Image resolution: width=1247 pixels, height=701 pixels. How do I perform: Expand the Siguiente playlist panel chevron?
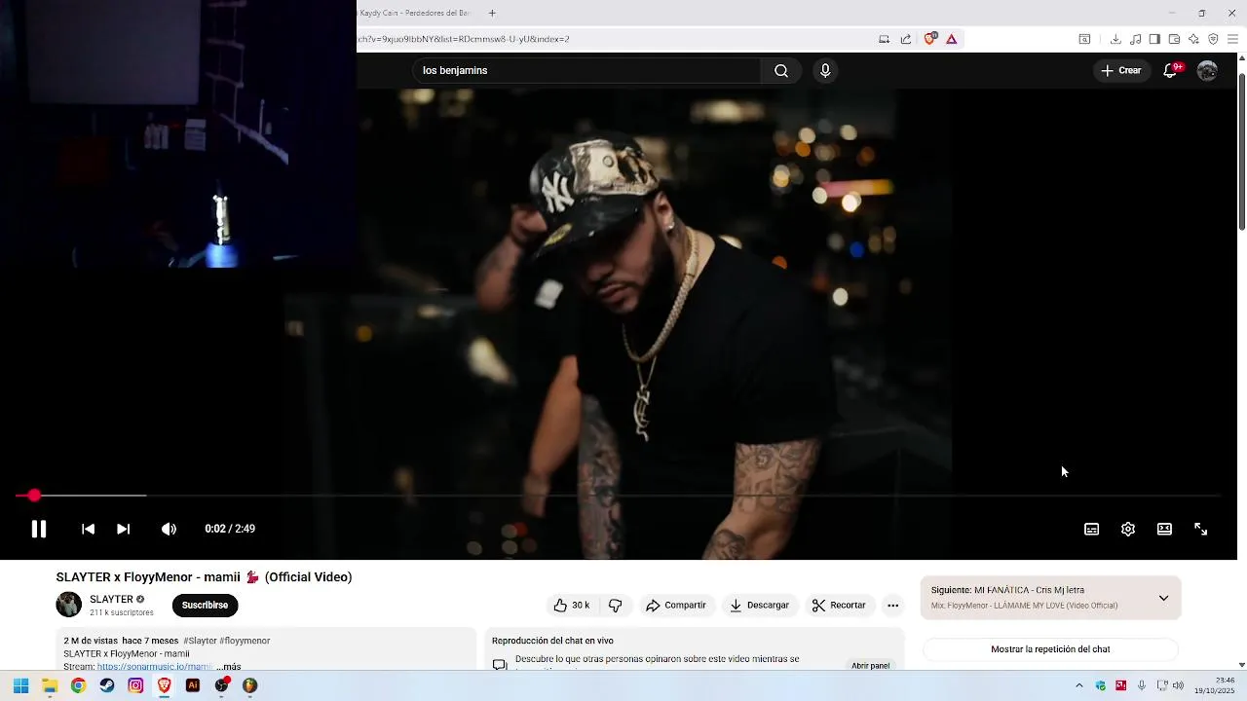(1163, 598)
